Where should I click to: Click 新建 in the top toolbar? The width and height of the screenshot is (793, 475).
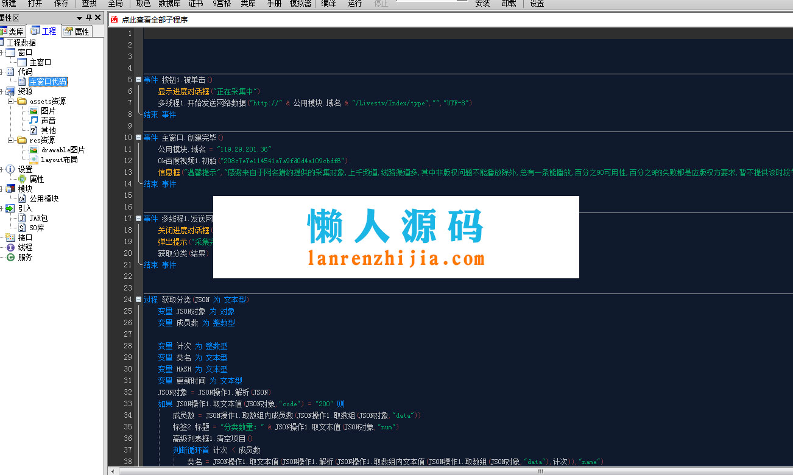click(9, 4)
